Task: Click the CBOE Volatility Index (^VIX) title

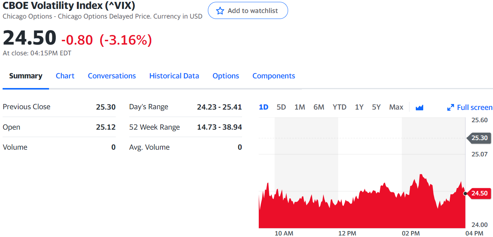Action: pyautogui.click(x=69, y=6)
